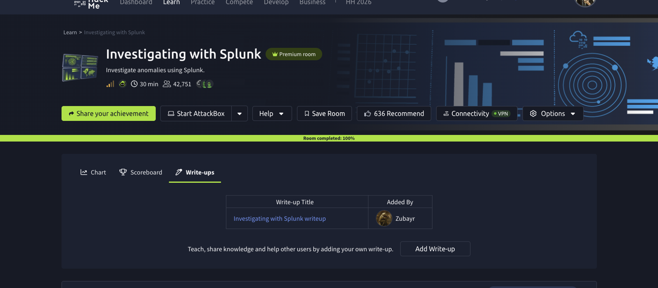Click the 636 Recommend thumbs-up button

(394, 114)
